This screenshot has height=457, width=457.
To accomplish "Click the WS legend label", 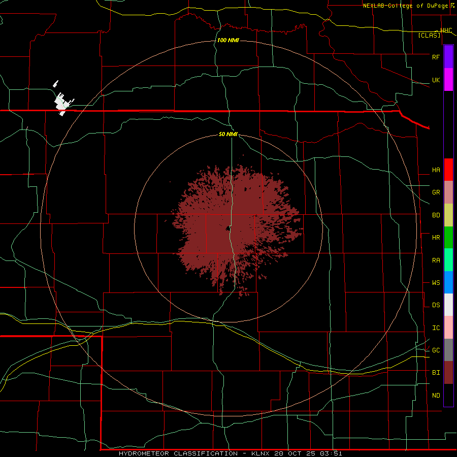I will (x=436, y=283).
